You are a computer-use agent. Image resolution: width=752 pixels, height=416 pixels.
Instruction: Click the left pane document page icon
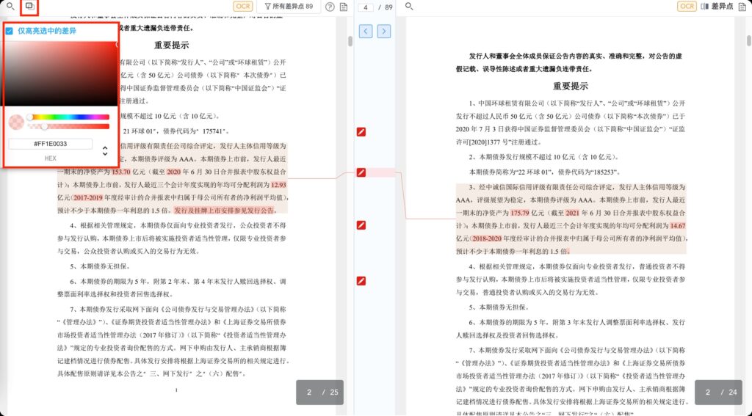[x=344, y=7]
